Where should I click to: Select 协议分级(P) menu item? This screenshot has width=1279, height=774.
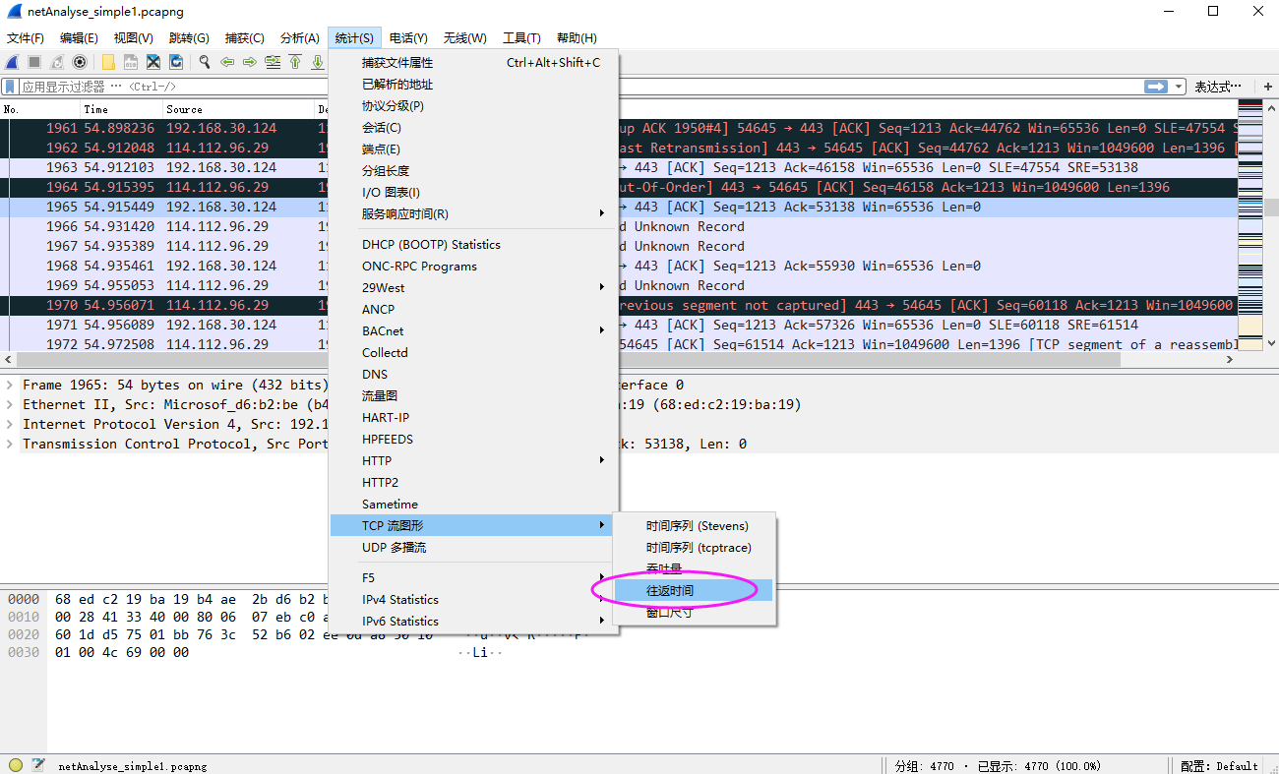[x=474, y=105]
